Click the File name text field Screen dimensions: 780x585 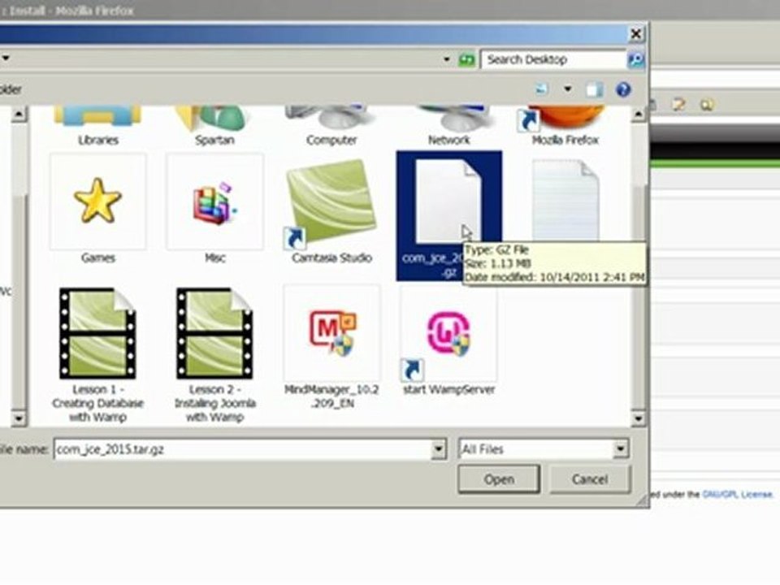pos(243,449)
